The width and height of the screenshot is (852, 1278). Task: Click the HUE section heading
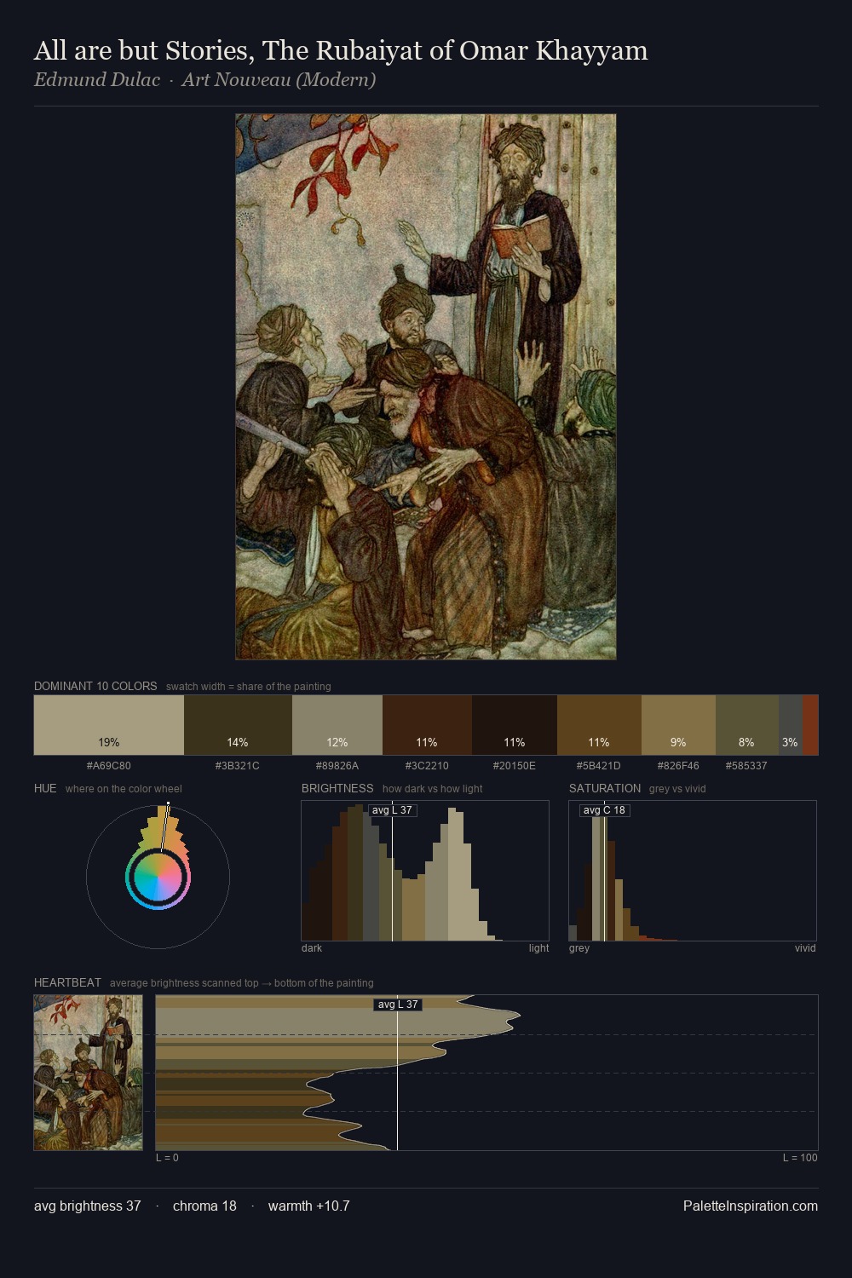[45, 788]
